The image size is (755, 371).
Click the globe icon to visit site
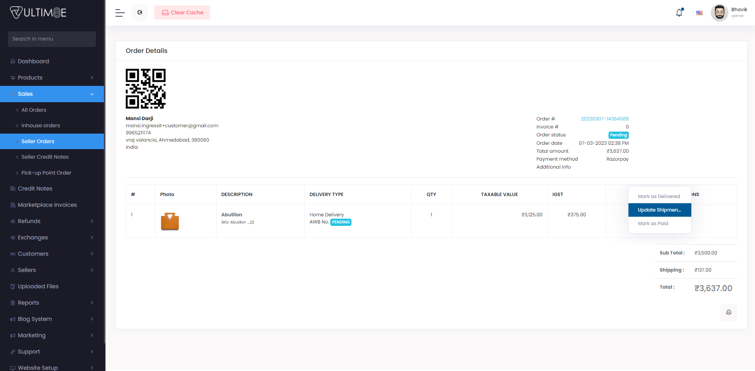(x=140, y=12)
